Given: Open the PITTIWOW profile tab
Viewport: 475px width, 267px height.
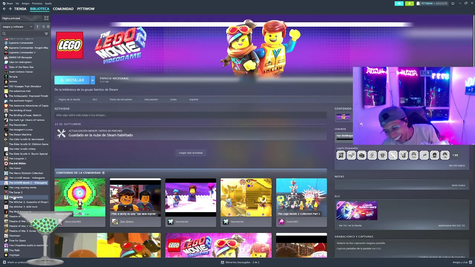Looking at the screenshot, I should [x=86, y=9].
